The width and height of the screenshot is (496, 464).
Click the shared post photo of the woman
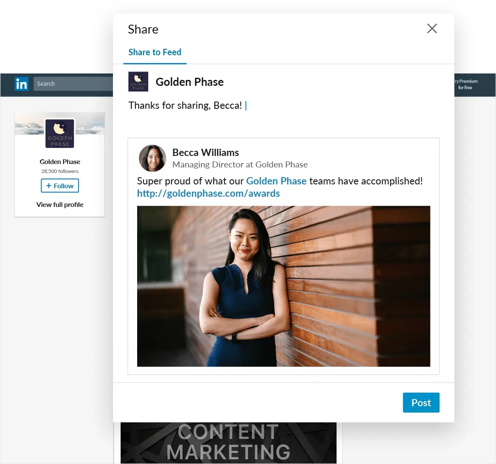coord(283,286)
